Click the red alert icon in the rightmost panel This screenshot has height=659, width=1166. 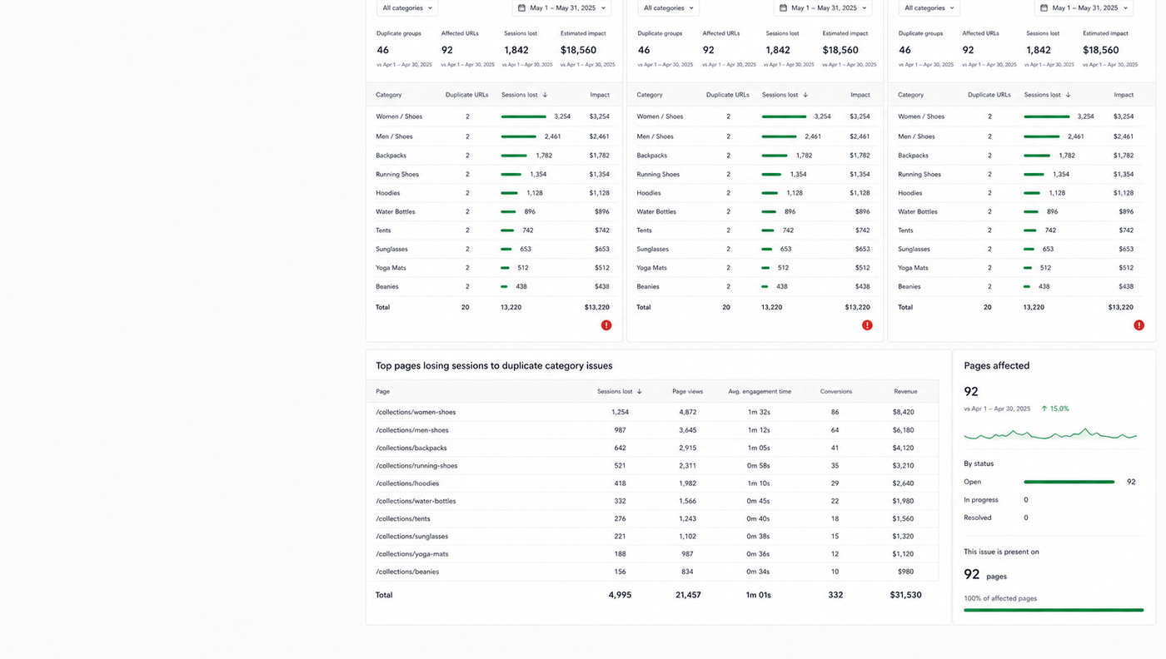(x=1139, y=325)
